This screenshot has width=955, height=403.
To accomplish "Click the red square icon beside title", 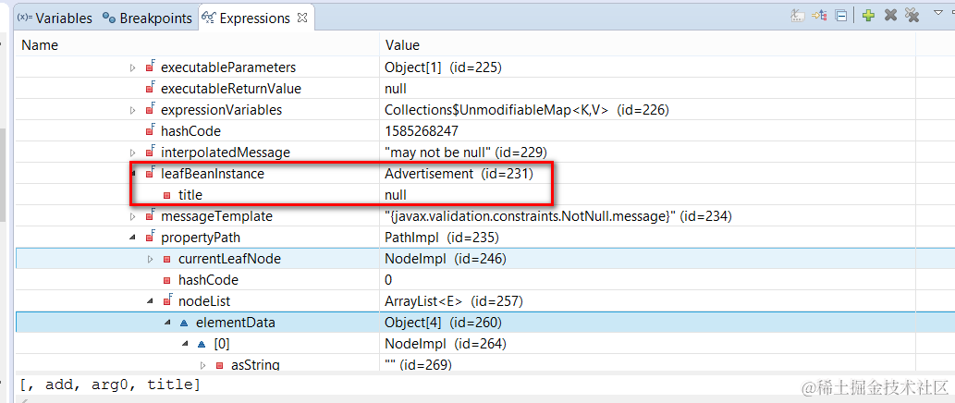I will (x=167, y=195).
